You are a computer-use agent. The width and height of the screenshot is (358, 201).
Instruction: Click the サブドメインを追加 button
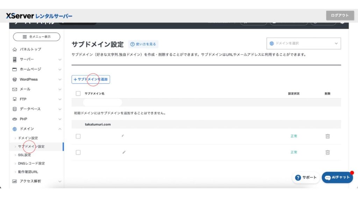91,80
